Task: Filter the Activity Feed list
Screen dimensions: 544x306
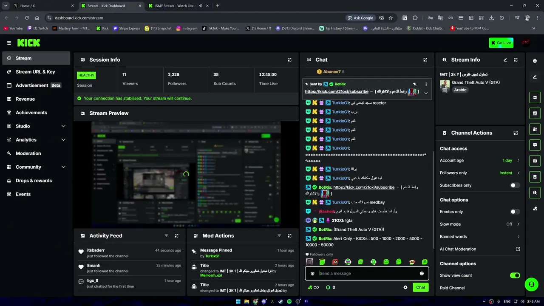Action: (x=166, y=236)
